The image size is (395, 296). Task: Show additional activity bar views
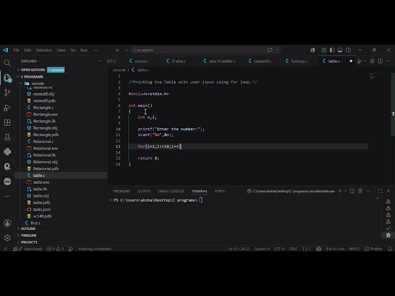(7, 196)
